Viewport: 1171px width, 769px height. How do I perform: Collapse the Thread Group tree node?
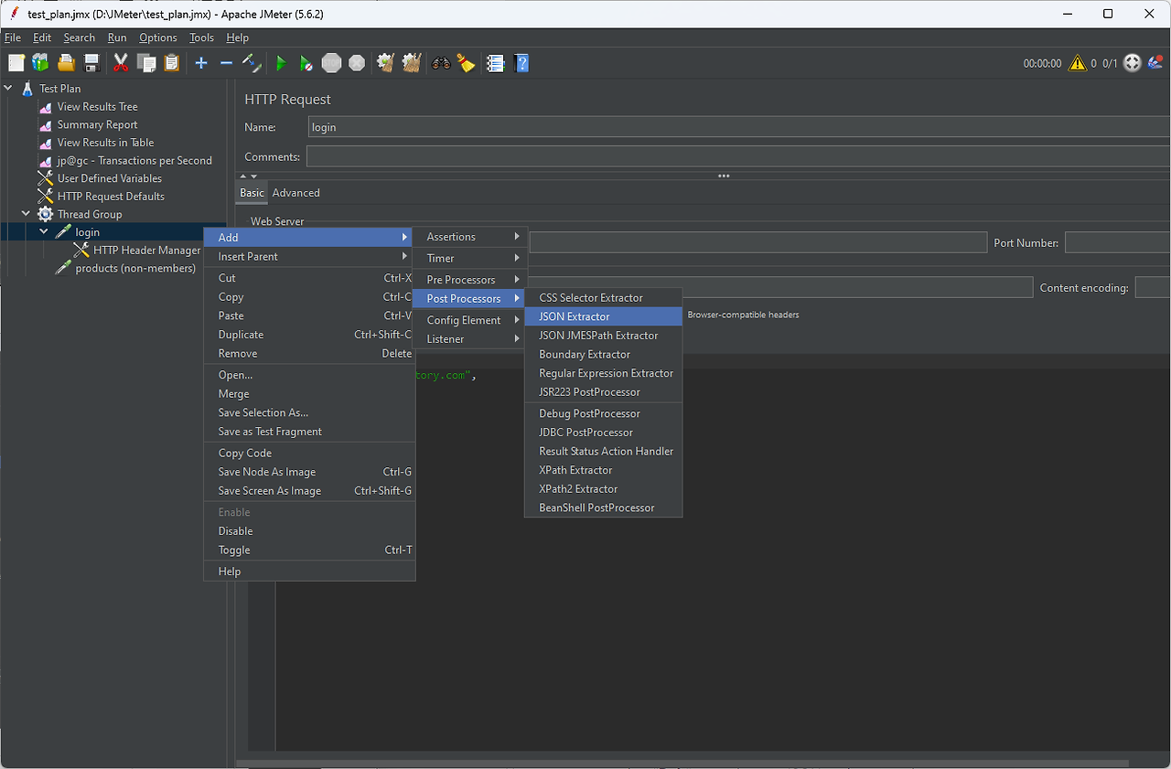27,214
